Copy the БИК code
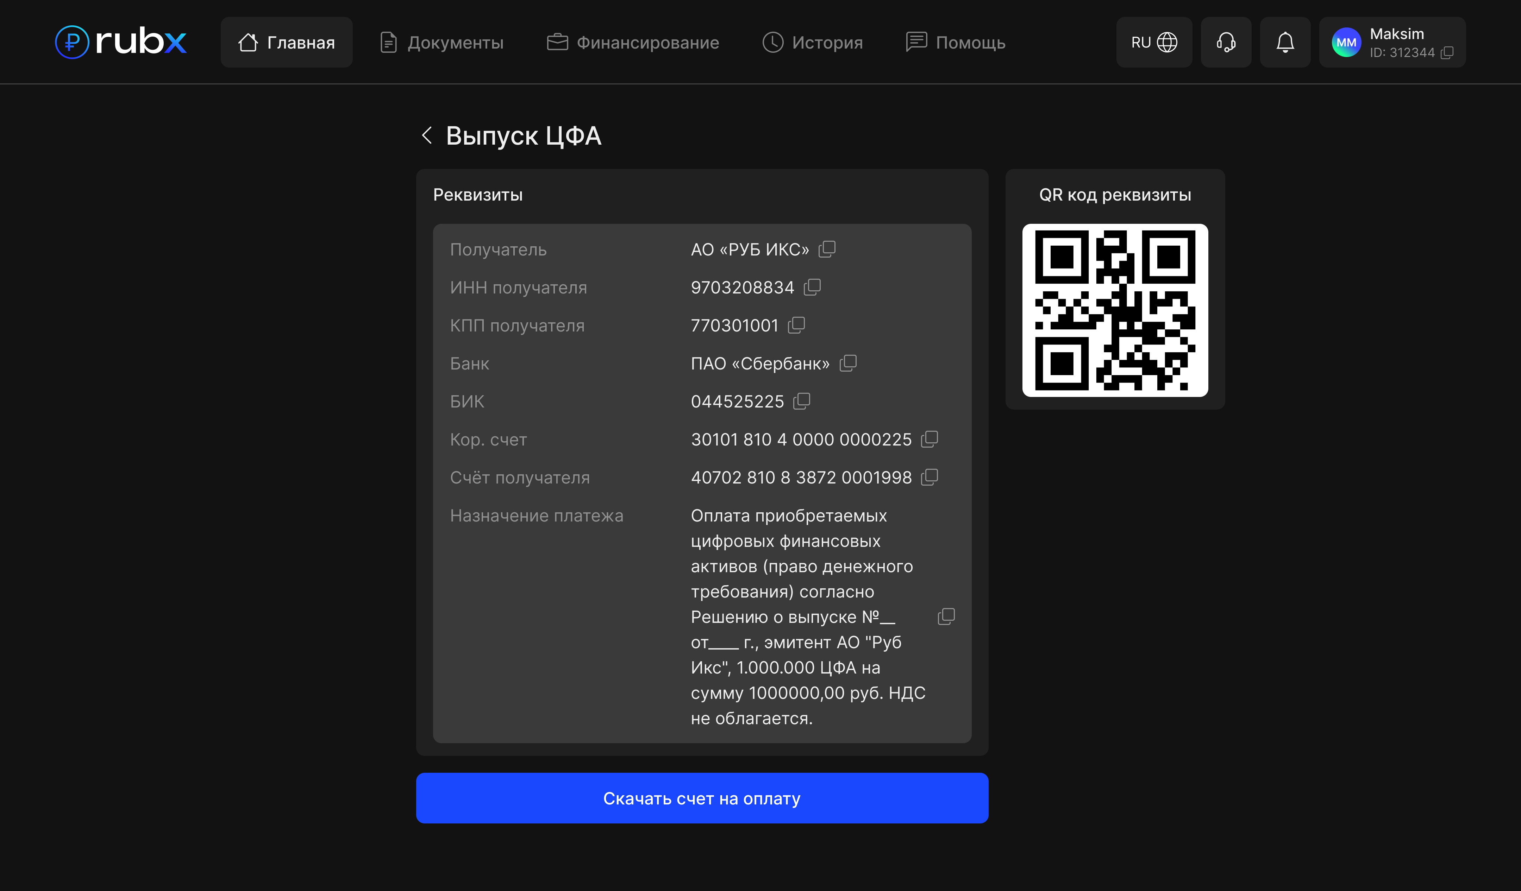 coord(801,401)
